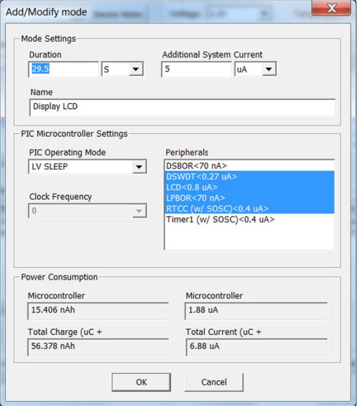The width and height of the screenshot is (362, 406).
Task: Click the Total Charge 56.378 nAh field
Action: [98, 347]
